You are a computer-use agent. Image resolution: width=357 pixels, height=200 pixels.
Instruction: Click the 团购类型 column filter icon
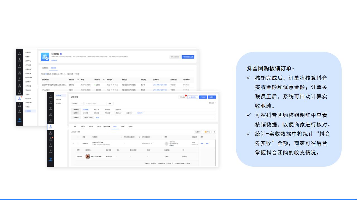click(78, 80)
